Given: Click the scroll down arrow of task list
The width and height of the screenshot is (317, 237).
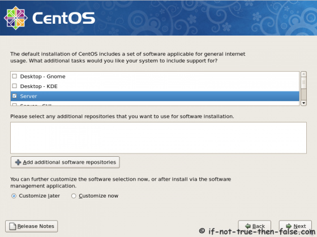Looking at the screenshot, I should (x=303, y=103).
